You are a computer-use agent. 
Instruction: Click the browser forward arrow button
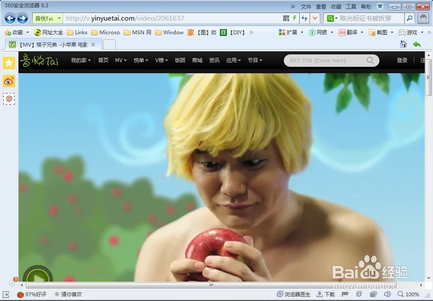tap(23, 19)
